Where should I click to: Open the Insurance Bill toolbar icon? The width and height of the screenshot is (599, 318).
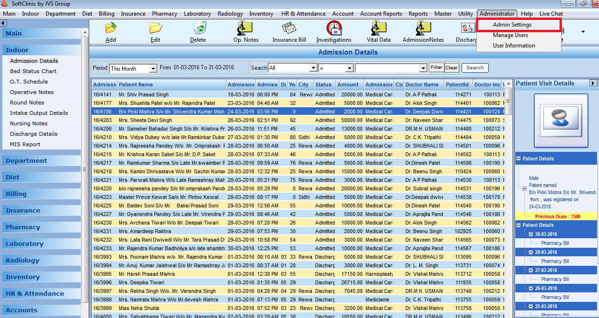click(x=289, y=28)
